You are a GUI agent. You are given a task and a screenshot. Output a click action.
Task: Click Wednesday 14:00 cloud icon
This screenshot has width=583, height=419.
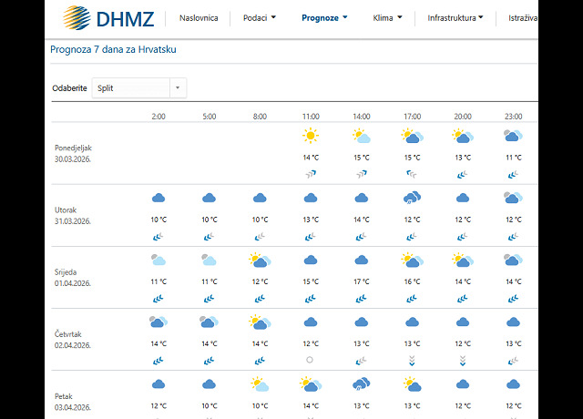point(362,261)
